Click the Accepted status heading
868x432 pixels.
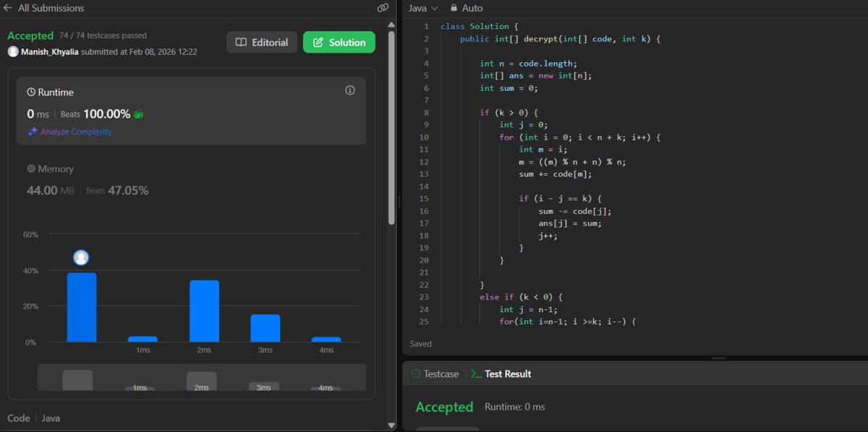pyautogui.click(x=30, y=35)
